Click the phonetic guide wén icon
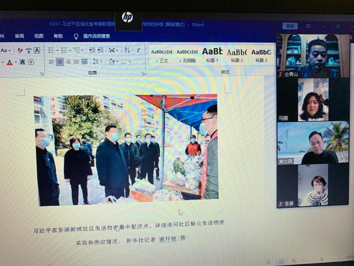The height and width of the screenshot is (266, 354). coord(28,50)
